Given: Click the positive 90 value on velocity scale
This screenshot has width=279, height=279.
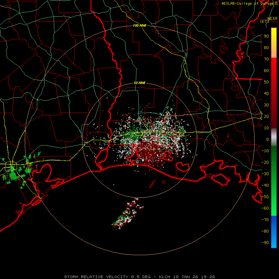Looking at the screenshot, I should click(x=266, y=36).
